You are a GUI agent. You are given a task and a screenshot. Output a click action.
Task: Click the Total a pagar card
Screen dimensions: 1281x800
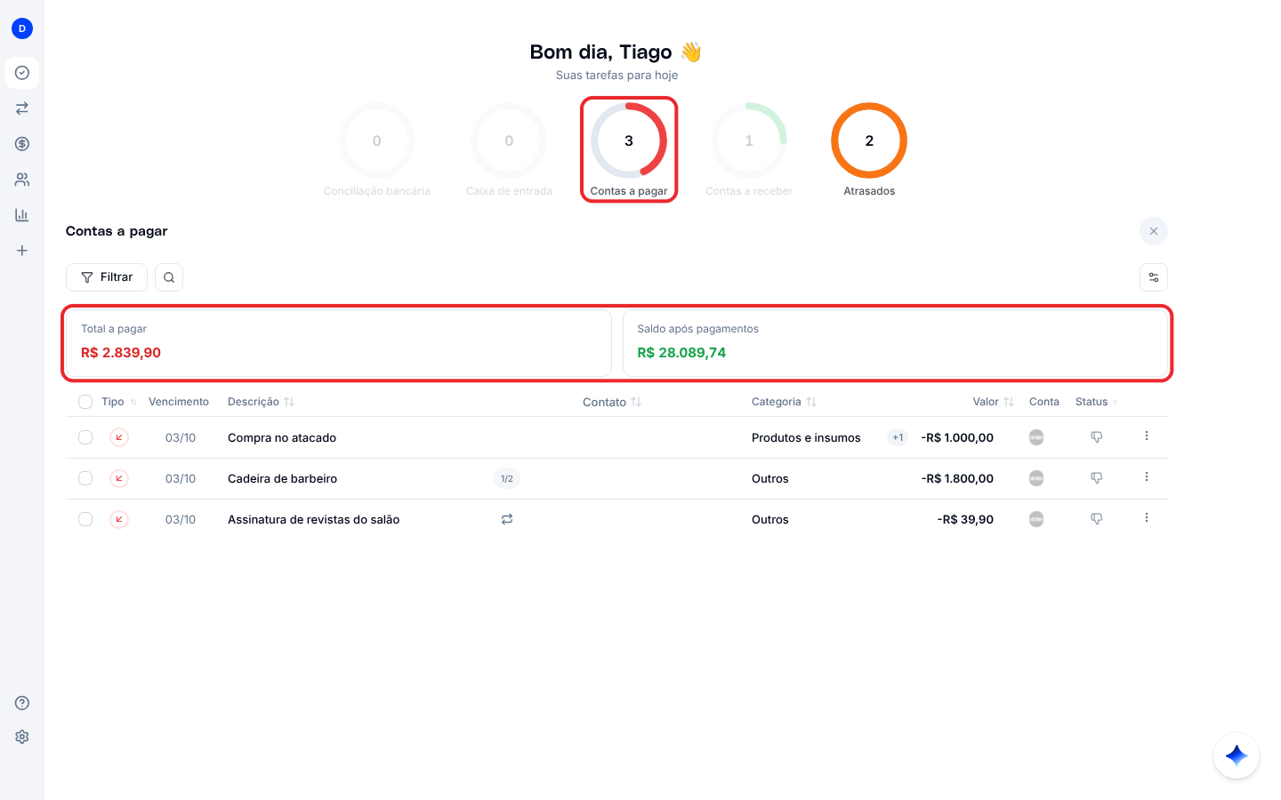(x=339, y=343)
